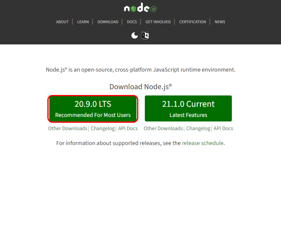Open Other Downloads under the LTS button
The height and width of the screenshot is (231, 281).
click(67, 128)
